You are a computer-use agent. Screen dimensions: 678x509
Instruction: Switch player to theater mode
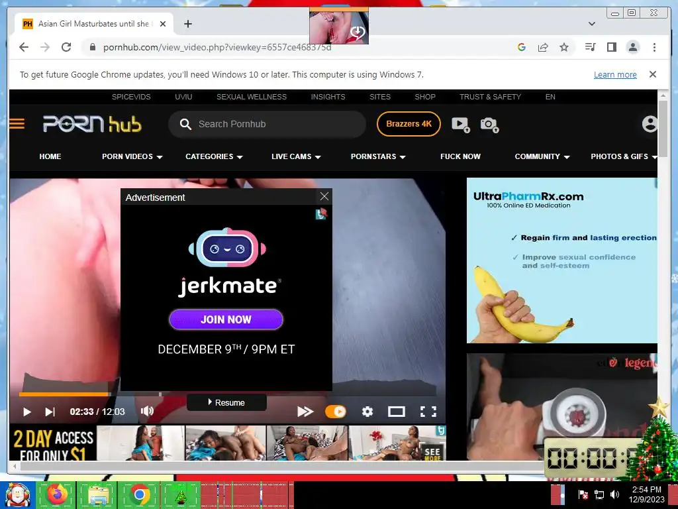(396, 412)
